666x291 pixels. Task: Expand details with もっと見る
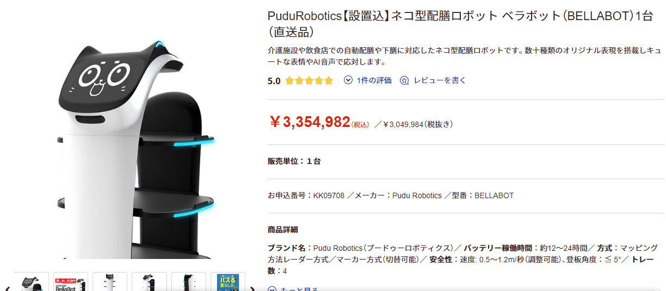click(x=299, y=289)
